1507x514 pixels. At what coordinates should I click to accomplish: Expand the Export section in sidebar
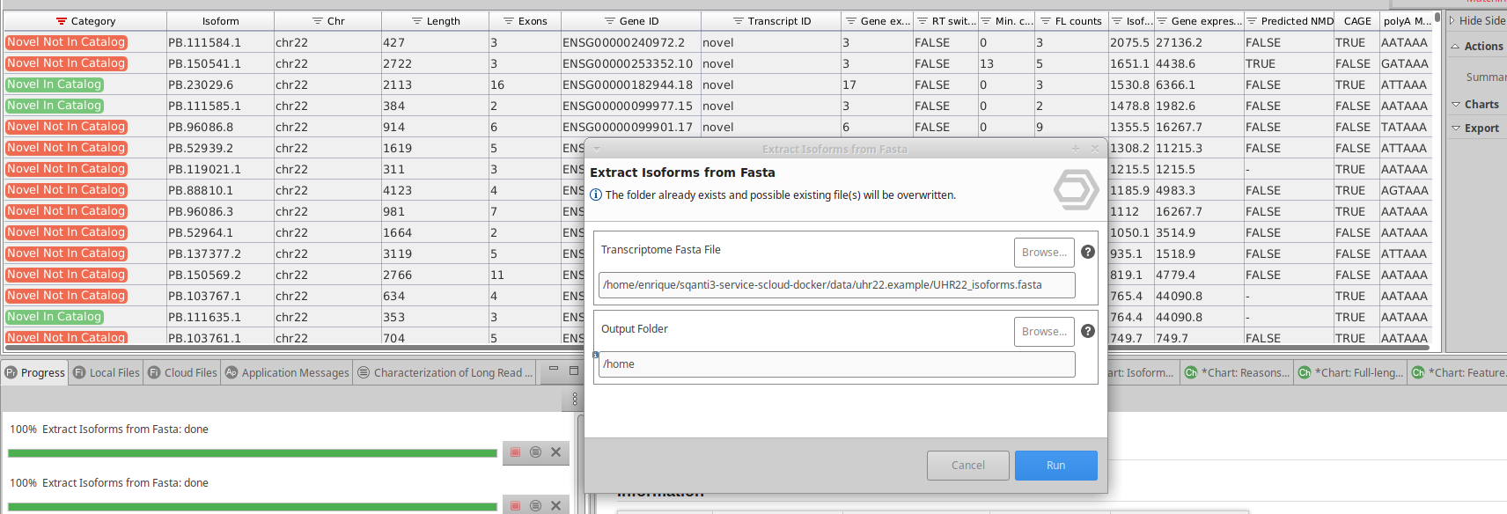pos(1481,128)
